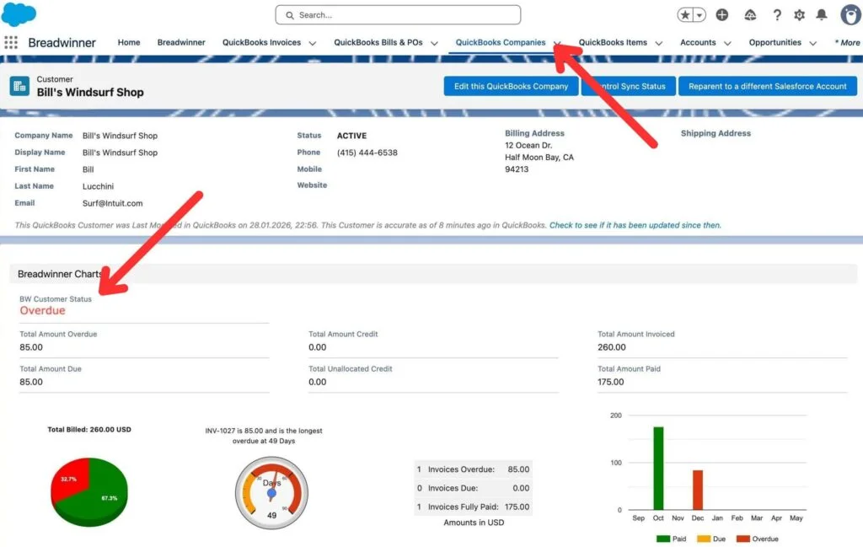Open the QuickBooks Bills & POs tab

click(x=378, y=42)
